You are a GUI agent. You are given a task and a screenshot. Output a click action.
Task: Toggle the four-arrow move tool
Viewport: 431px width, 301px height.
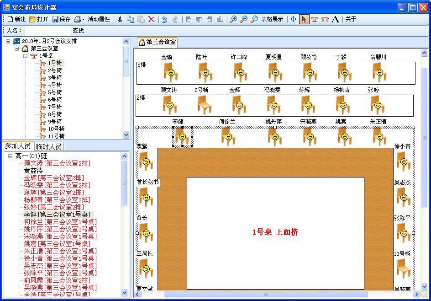point(293,19)
